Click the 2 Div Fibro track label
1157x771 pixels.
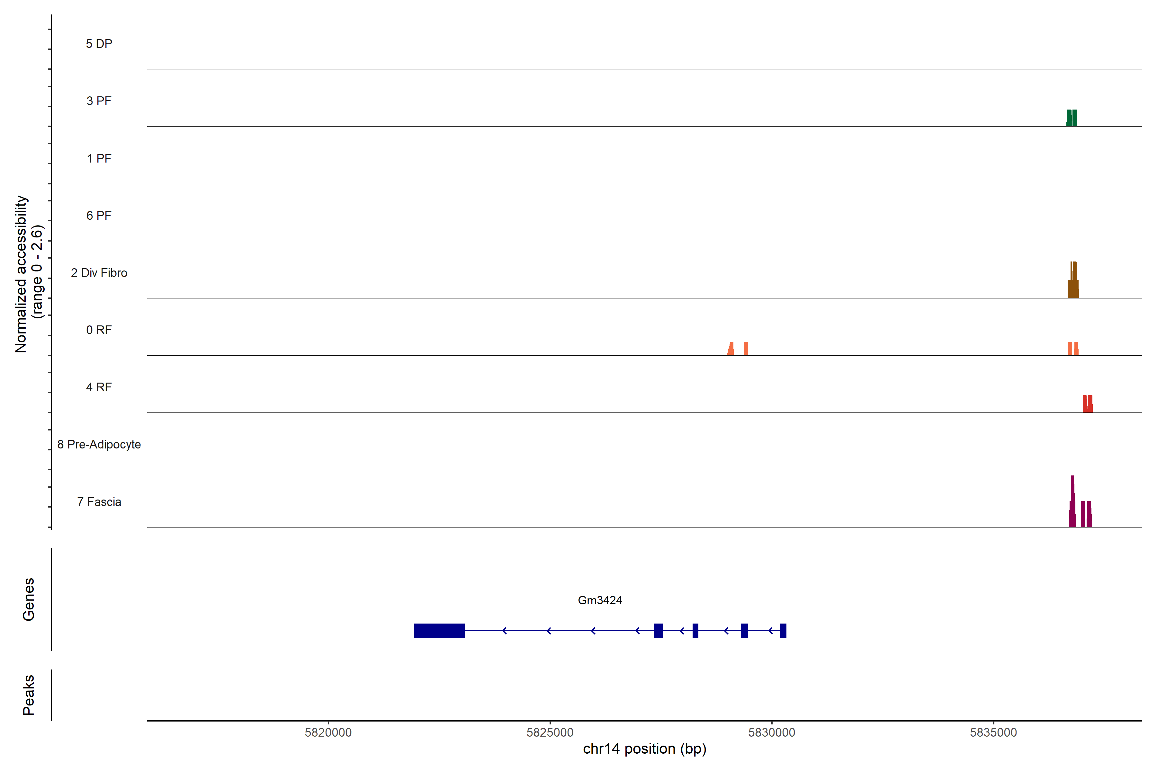[99, 273]
